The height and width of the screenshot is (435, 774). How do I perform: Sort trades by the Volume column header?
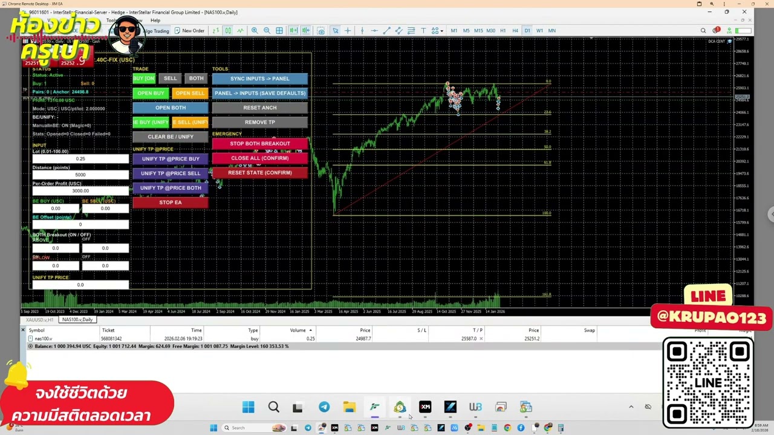tap(299, 330)
